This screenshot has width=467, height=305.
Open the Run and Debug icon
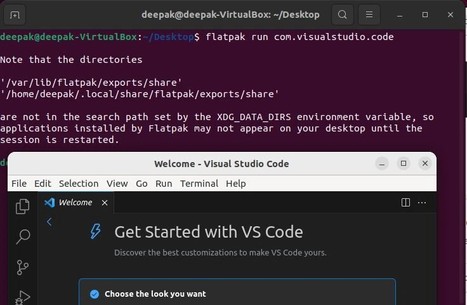[x=23, y=297]
